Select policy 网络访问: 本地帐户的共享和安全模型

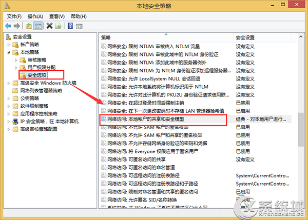point(146,119)
